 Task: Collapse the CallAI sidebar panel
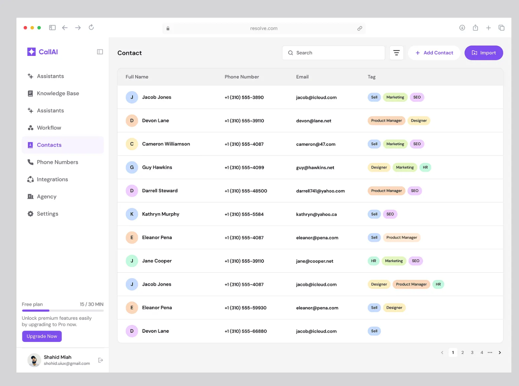pyautogui.click(x=100, y=52)
